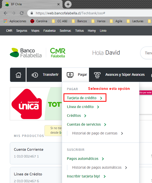Open the Lecturas bookmarks folder
The image size is (152, 183).
click(135, 21)
